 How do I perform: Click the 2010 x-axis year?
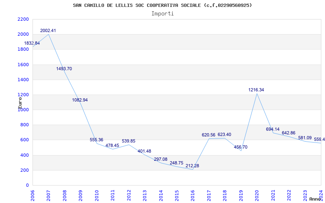[97, 196]
